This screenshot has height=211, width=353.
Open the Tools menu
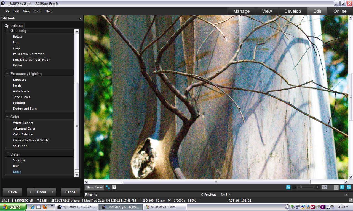[x=38, y=11]
